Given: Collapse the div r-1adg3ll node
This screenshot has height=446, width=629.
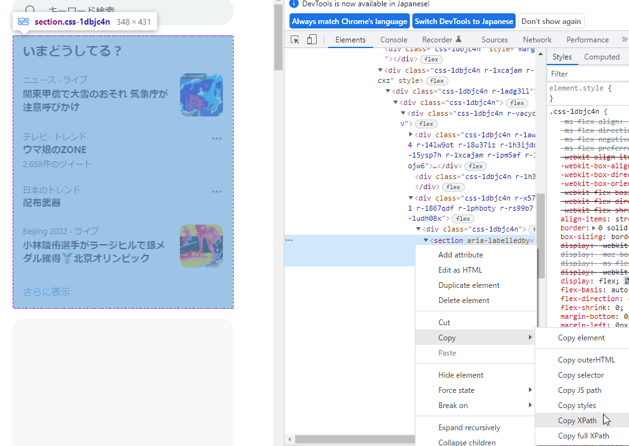Looking at the screenshot, I should (x=388, y=91).
